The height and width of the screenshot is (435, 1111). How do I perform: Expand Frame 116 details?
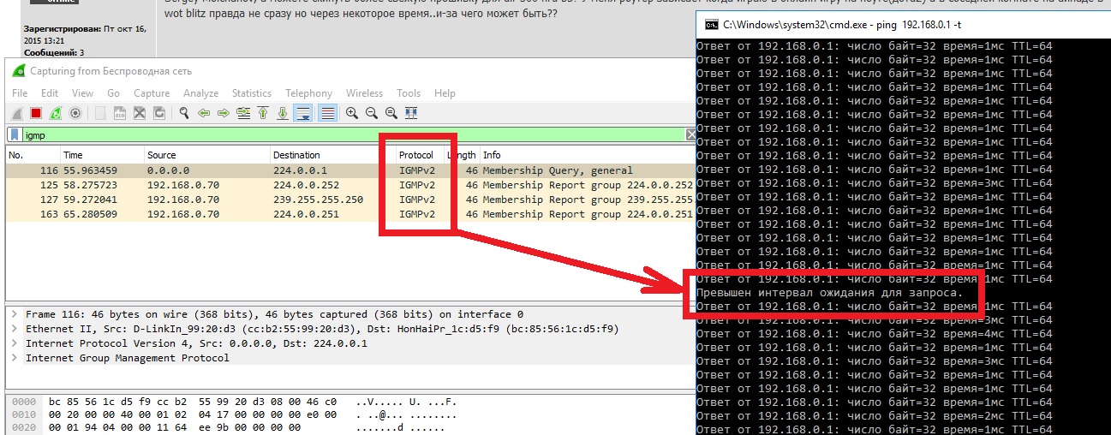pyautogui.click(x=14, y=314)
